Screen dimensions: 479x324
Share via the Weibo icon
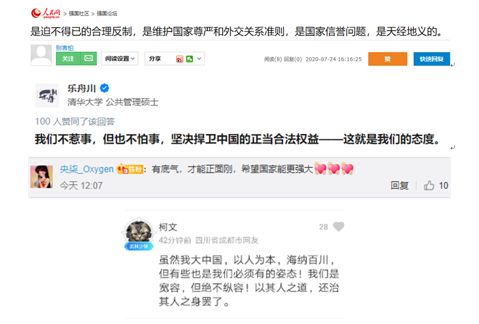[x=179, y=59]
